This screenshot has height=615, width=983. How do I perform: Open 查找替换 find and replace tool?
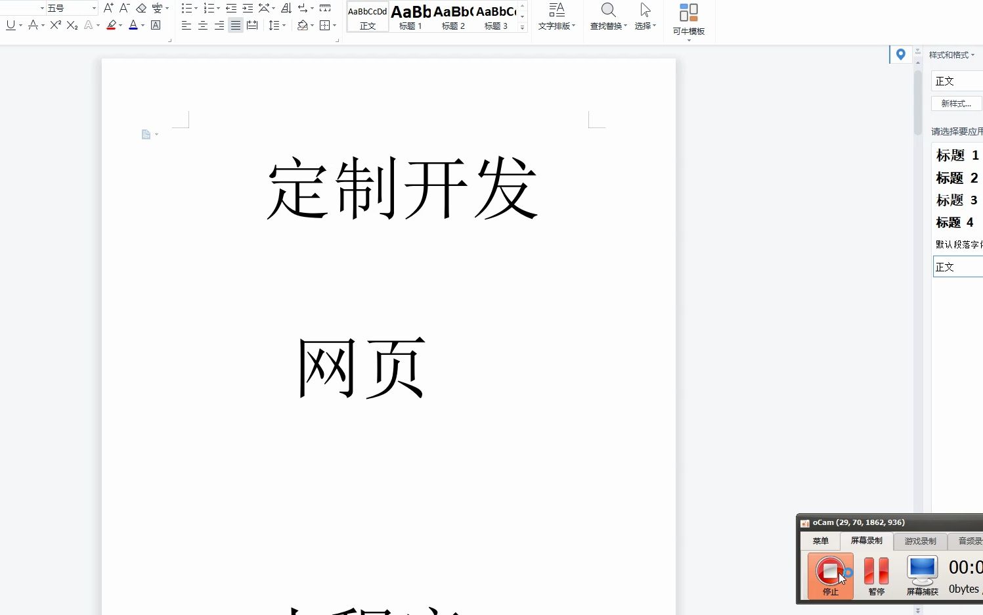tap(607, 16)
